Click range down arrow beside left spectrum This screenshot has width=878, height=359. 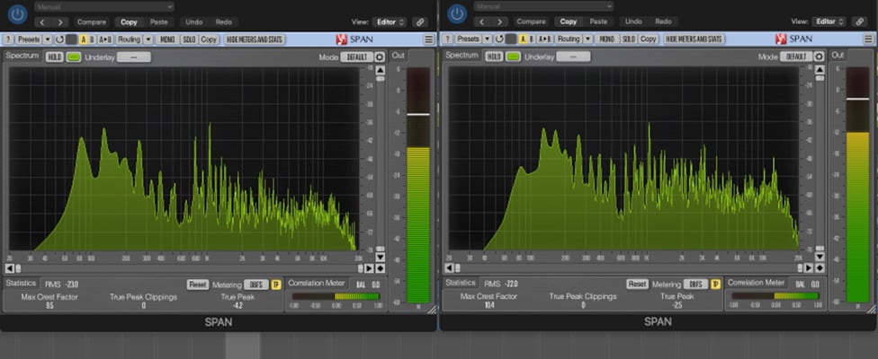tap(381, 257)
